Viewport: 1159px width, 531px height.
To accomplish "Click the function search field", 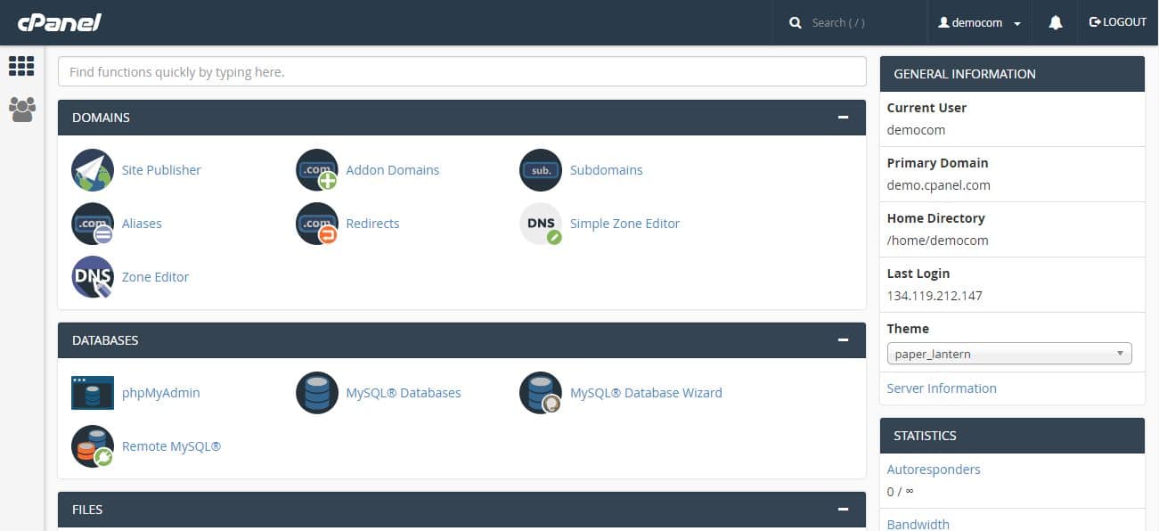I will pyautogui.click(x=461, y=71).
